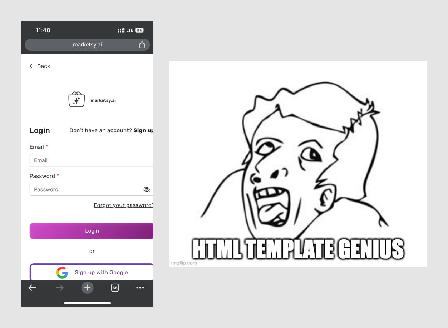Image resolution: width=448 pixels, height=328 pixels.
Task: Go back using the browser back arrow
Action: click(32, 288)
